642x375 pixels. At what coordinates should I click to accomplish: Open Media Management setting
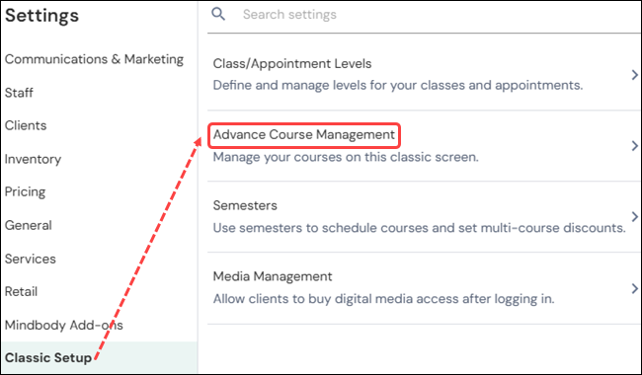click(273, 277)
